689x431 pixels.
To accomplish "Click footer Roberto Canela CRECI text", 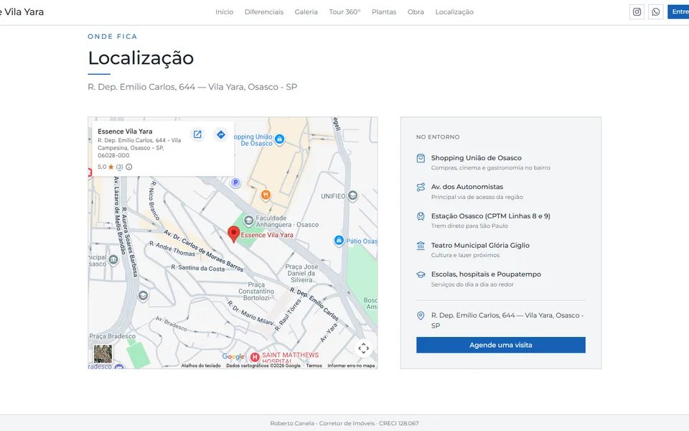I will (344, 423).
